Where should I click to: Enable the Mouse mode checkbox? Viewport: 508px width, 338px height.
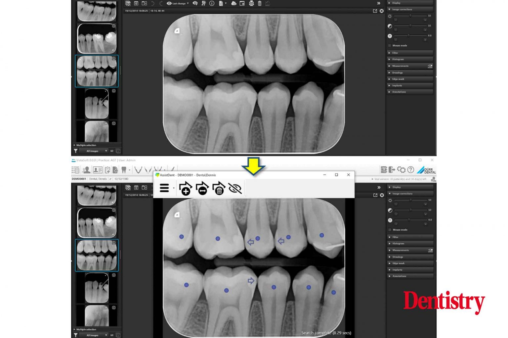coord(389,46)
